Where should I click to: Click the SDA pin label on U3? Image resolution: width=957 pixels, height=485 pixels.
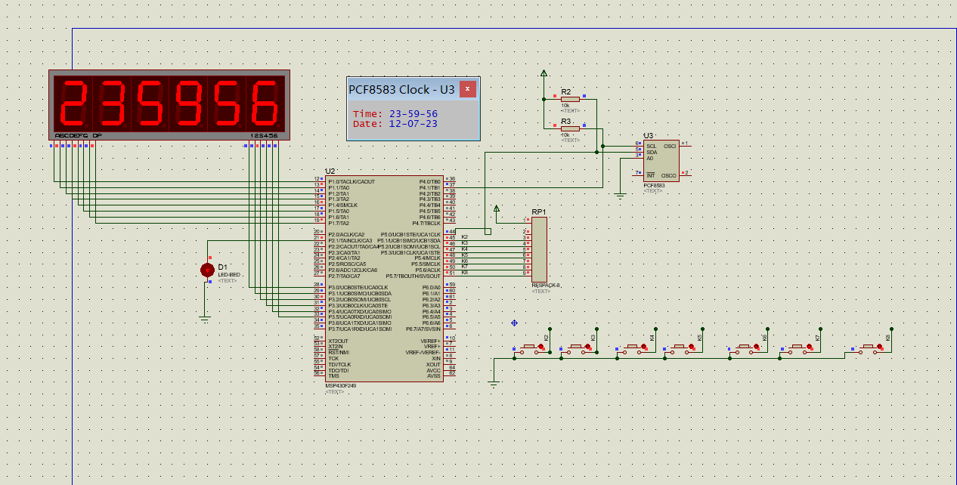tap(652, 152)
